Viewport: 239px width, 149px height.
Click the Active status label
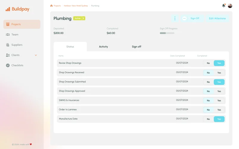(x=78, y=18)
